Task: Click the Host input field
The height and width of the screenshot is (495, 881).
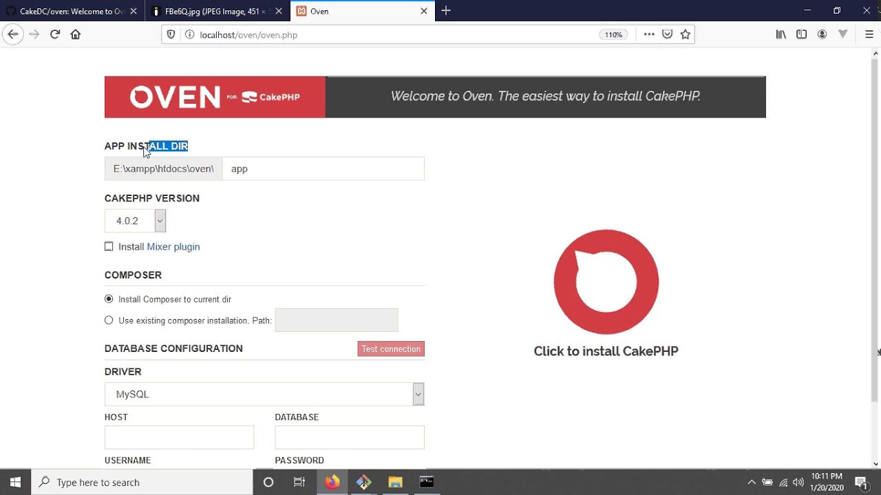Action: click(x=180, y=437)
